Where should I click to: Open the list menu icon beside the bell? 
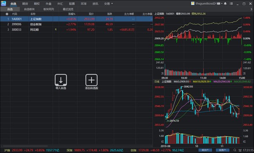tap(231, 3)
